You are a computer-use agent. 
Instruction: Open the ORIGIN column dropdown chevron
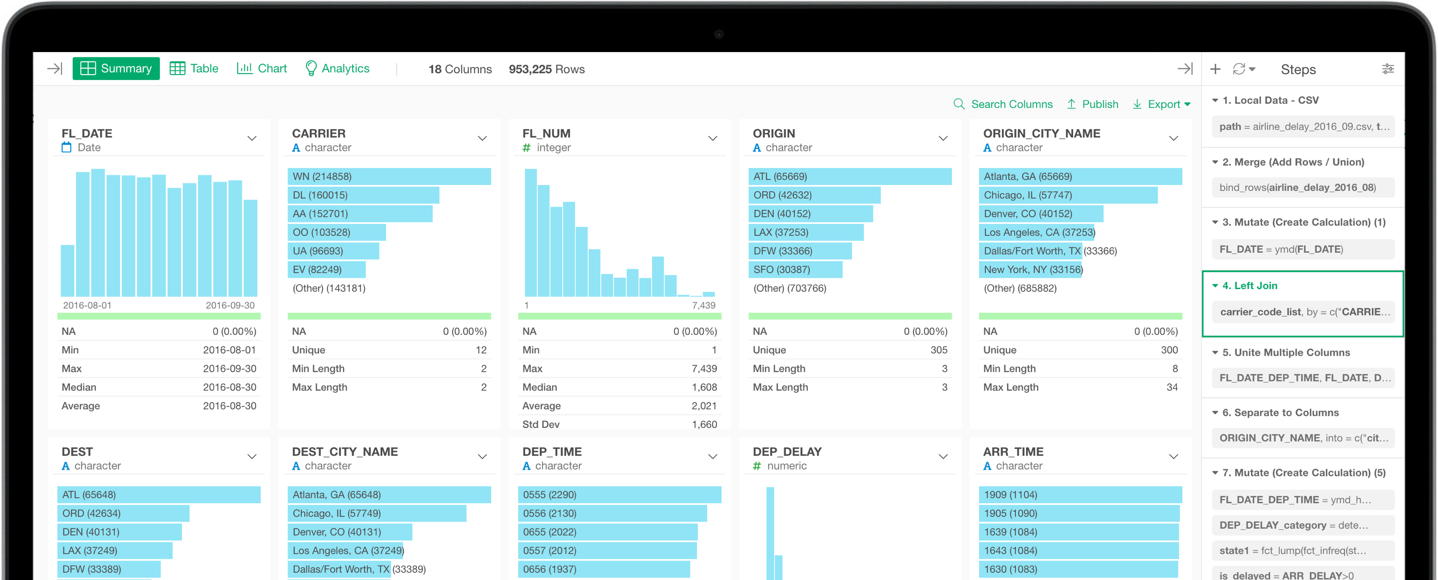[x=943, y=138]
